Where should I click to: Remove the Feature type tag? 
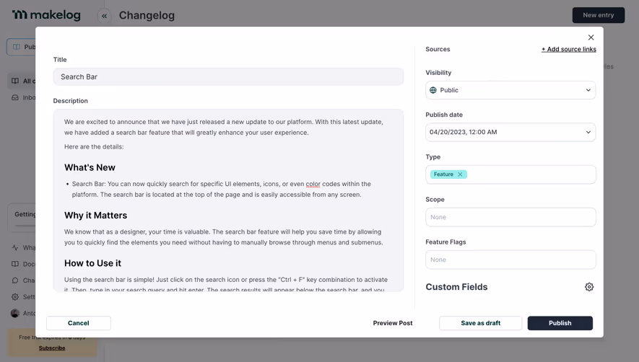click(x=460, y=175)
